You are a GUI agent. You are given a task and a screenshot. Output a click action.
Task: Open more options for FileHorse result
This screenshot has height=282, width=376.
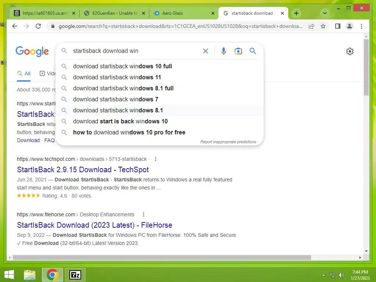point(144,214)
